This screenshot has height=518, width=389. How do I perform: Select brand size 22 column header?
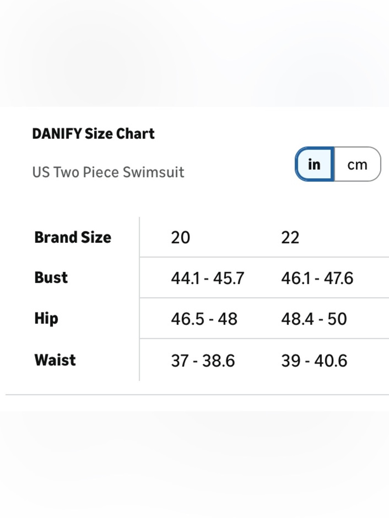point(290,237)
